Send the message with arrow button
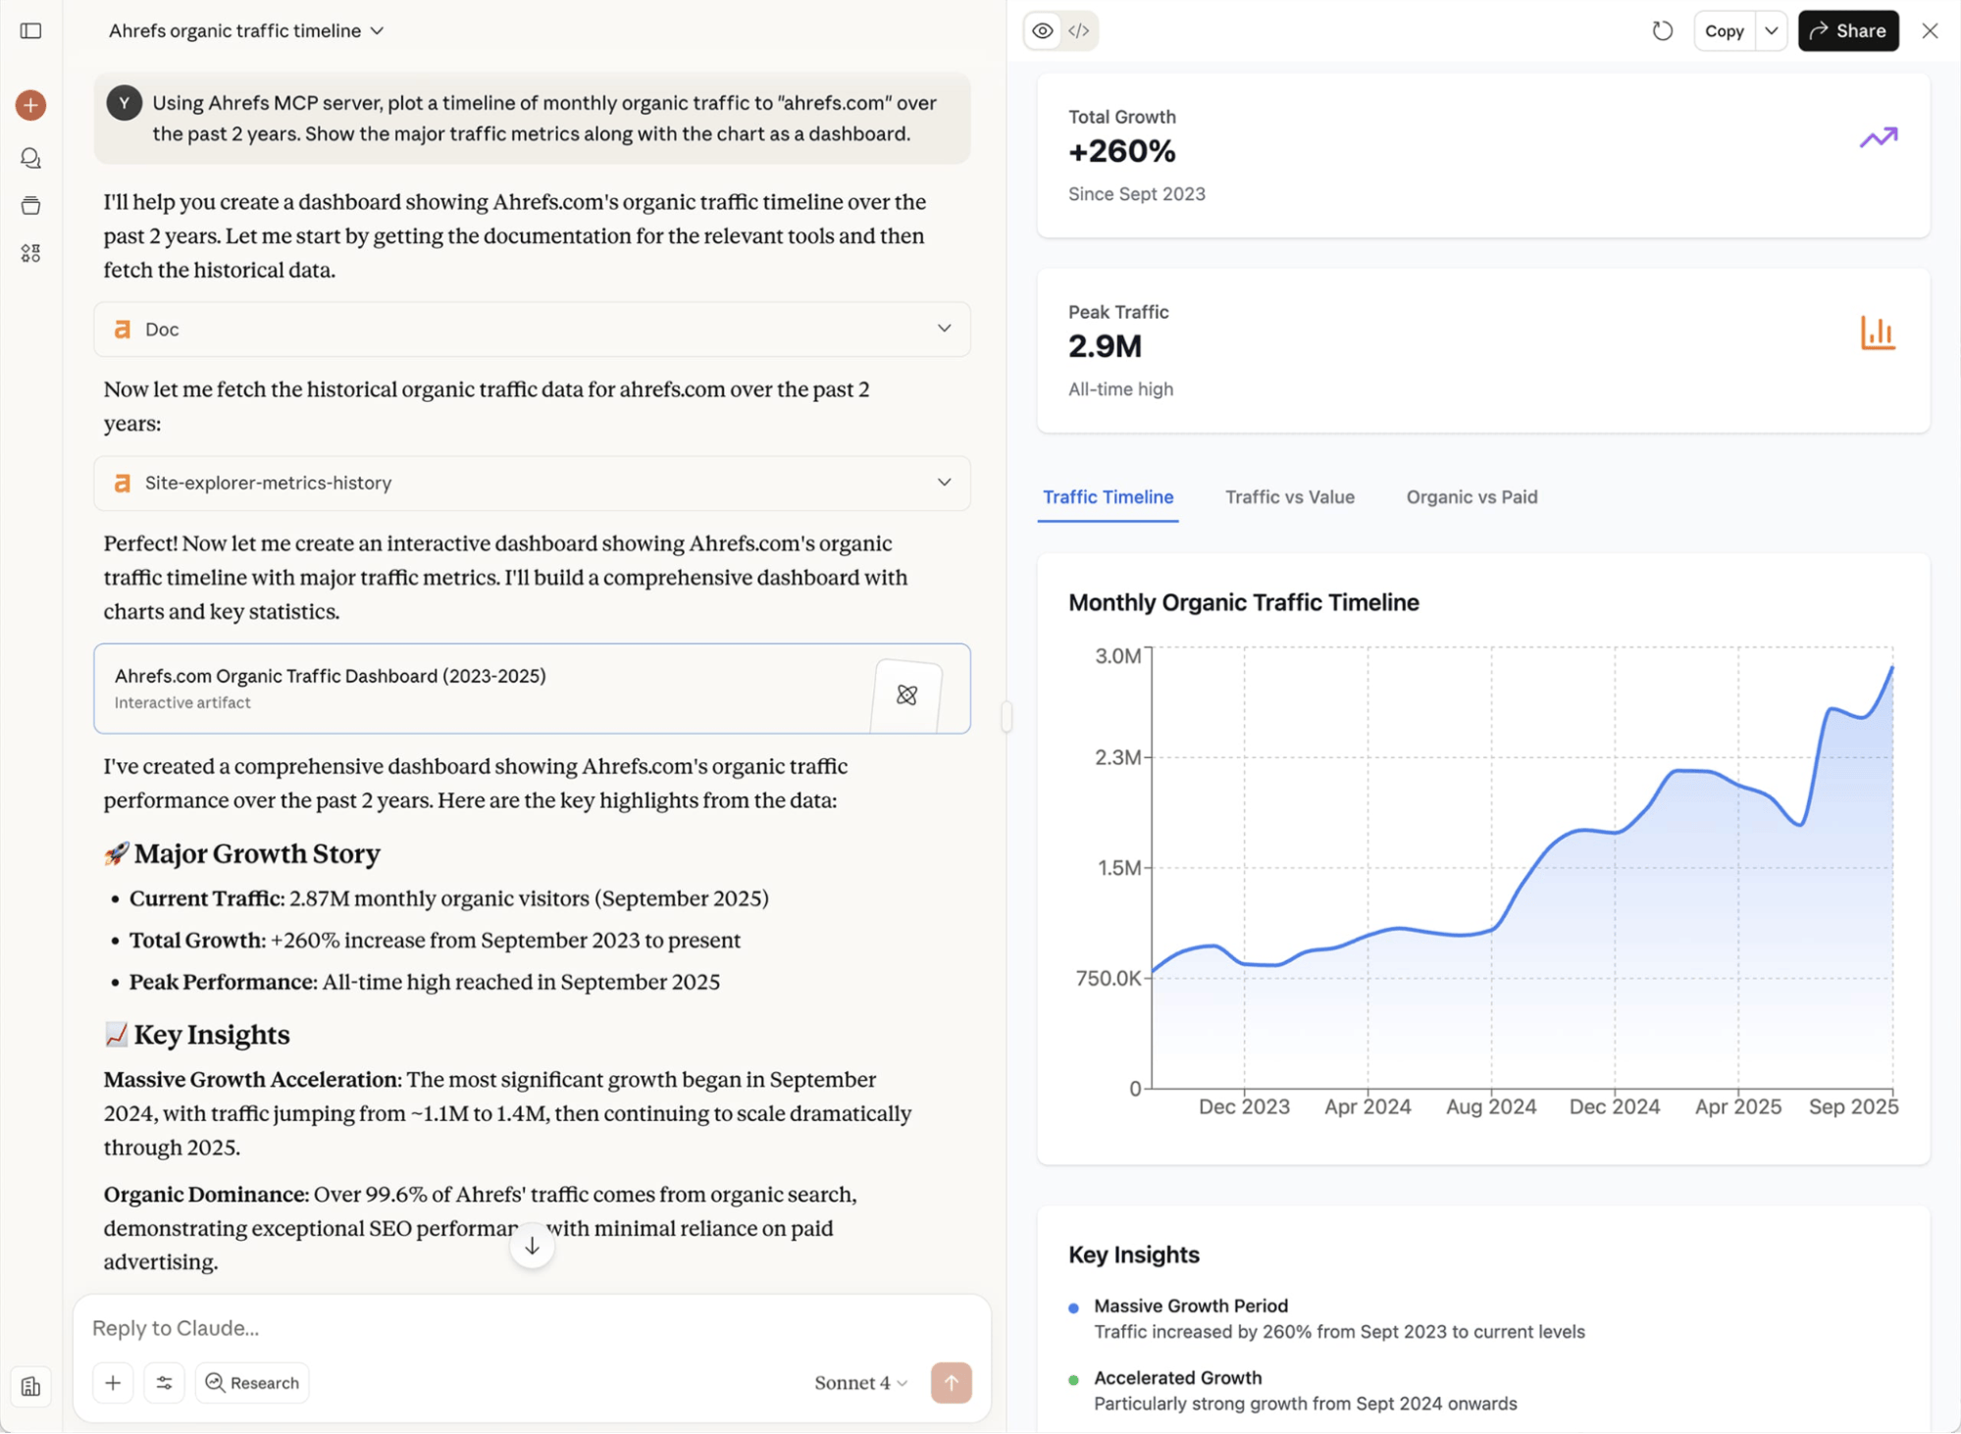 click(951, 1382)
